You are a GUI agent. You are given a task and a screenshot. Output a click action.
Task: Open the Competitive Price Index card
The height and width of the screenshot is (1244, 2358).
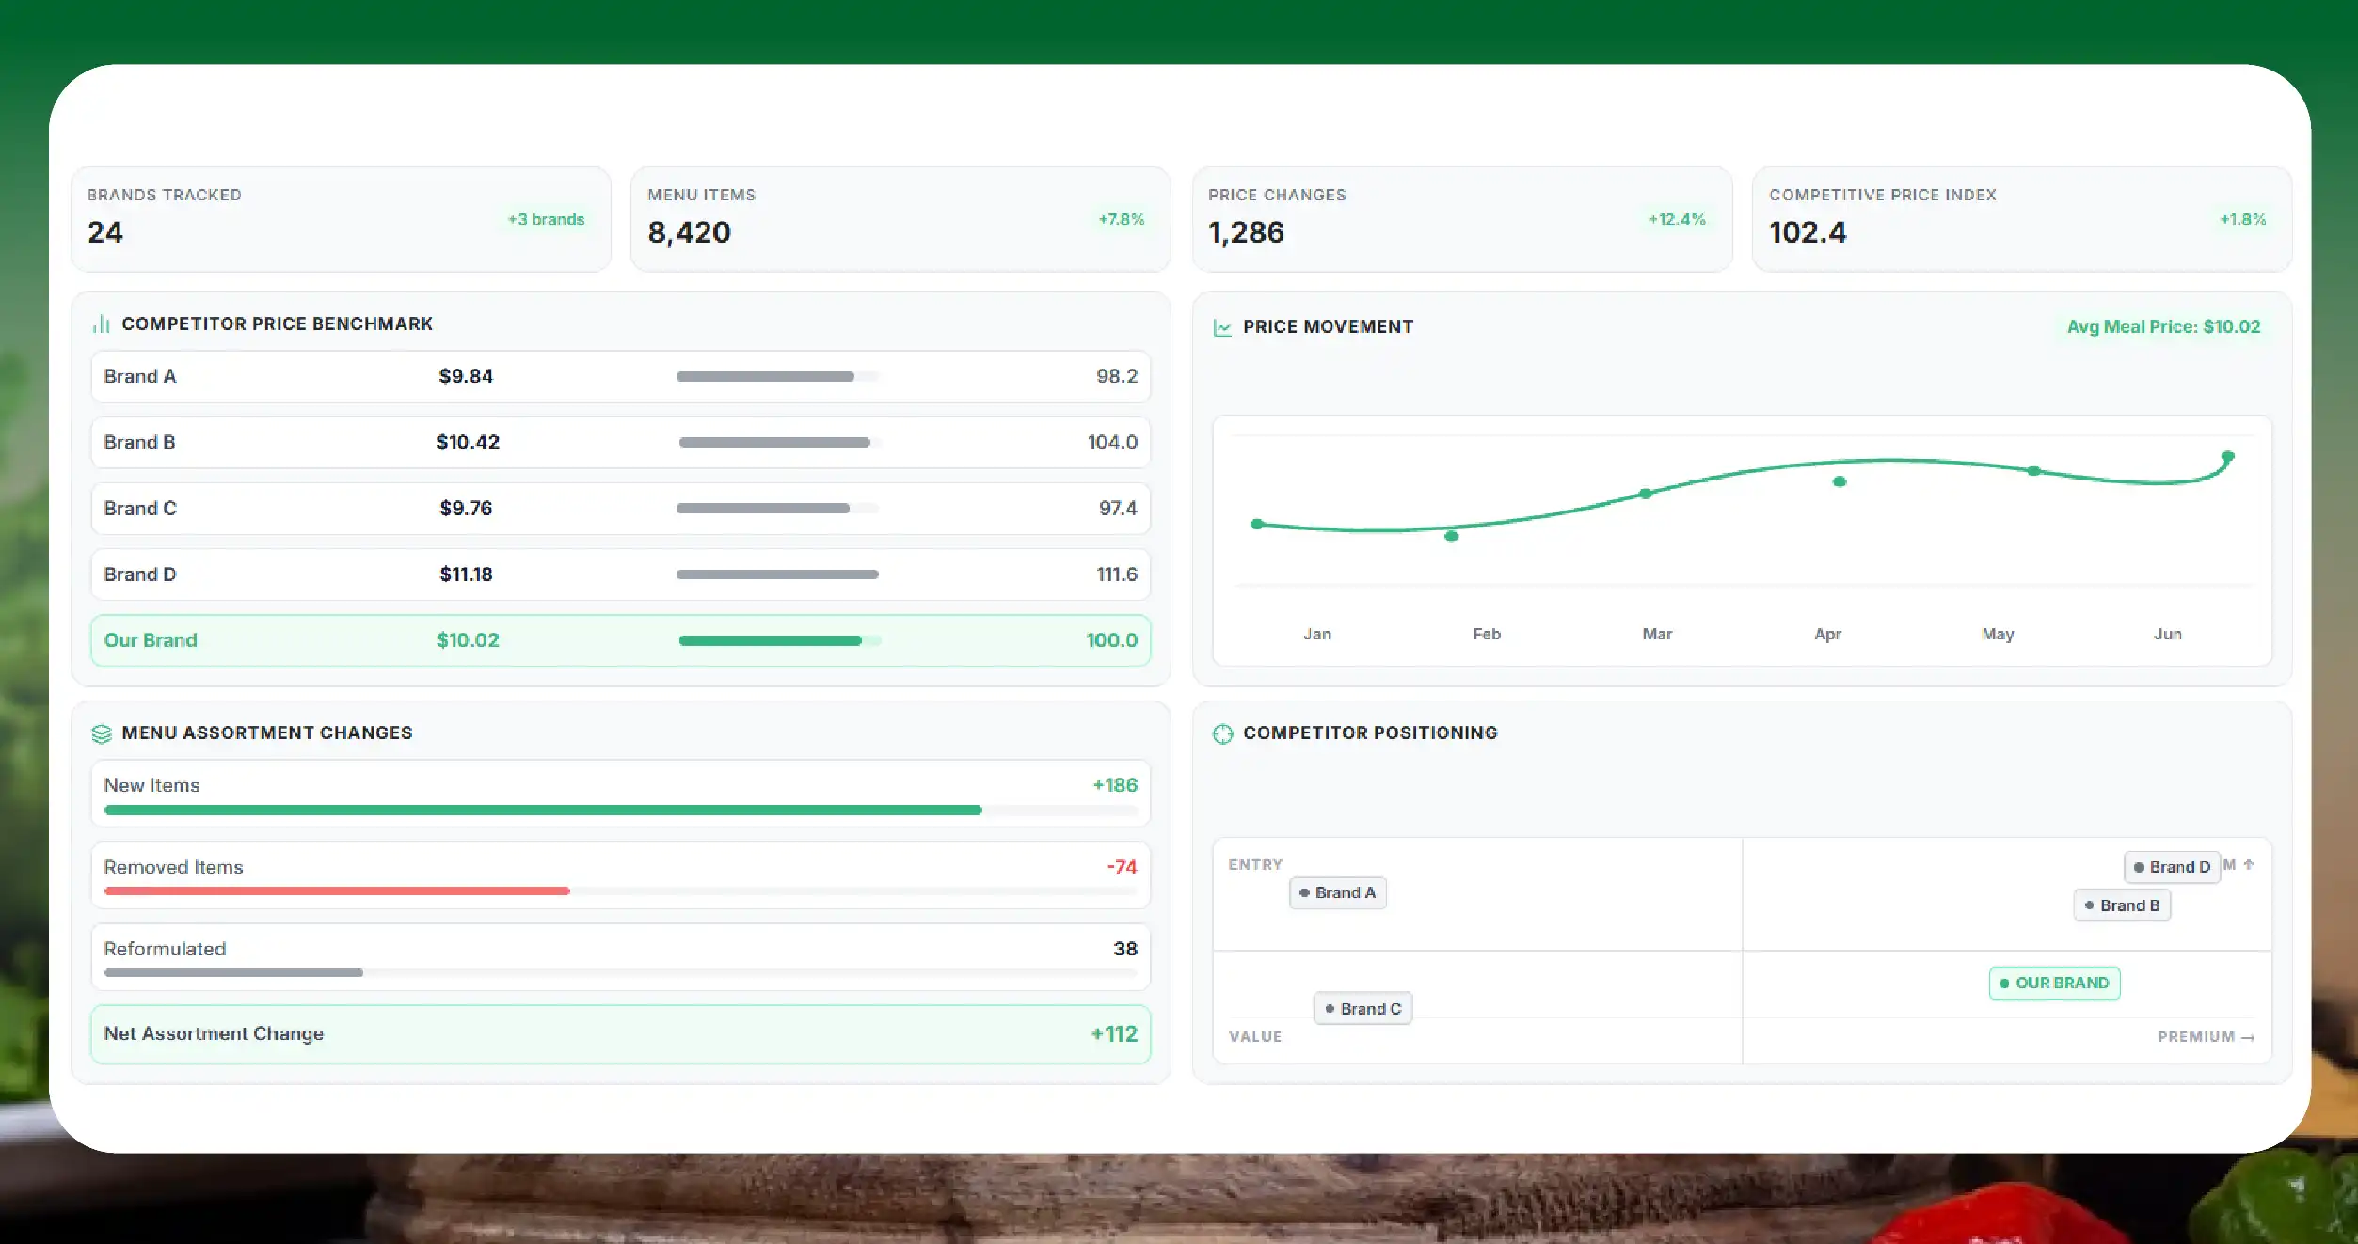tap(2022, 219)
